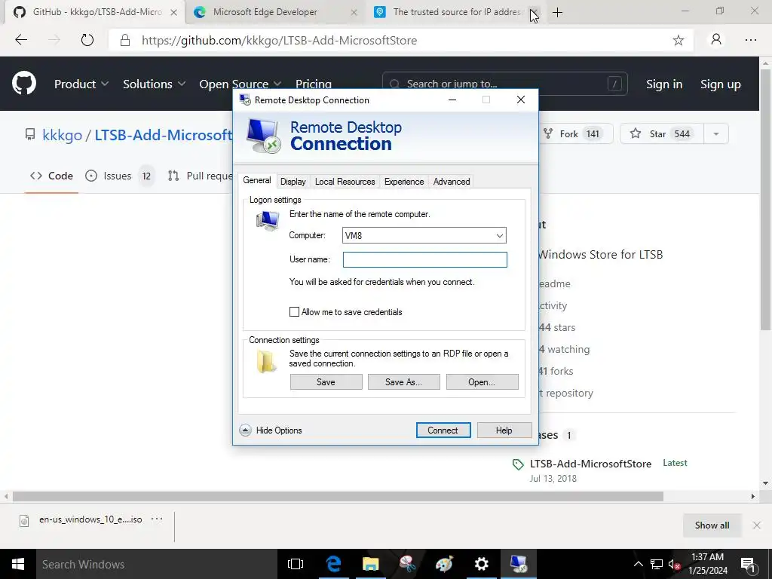Click the browser back arrow
This screenshot has width=772, height=579.
pyautogui.click(x=21, y=40)
